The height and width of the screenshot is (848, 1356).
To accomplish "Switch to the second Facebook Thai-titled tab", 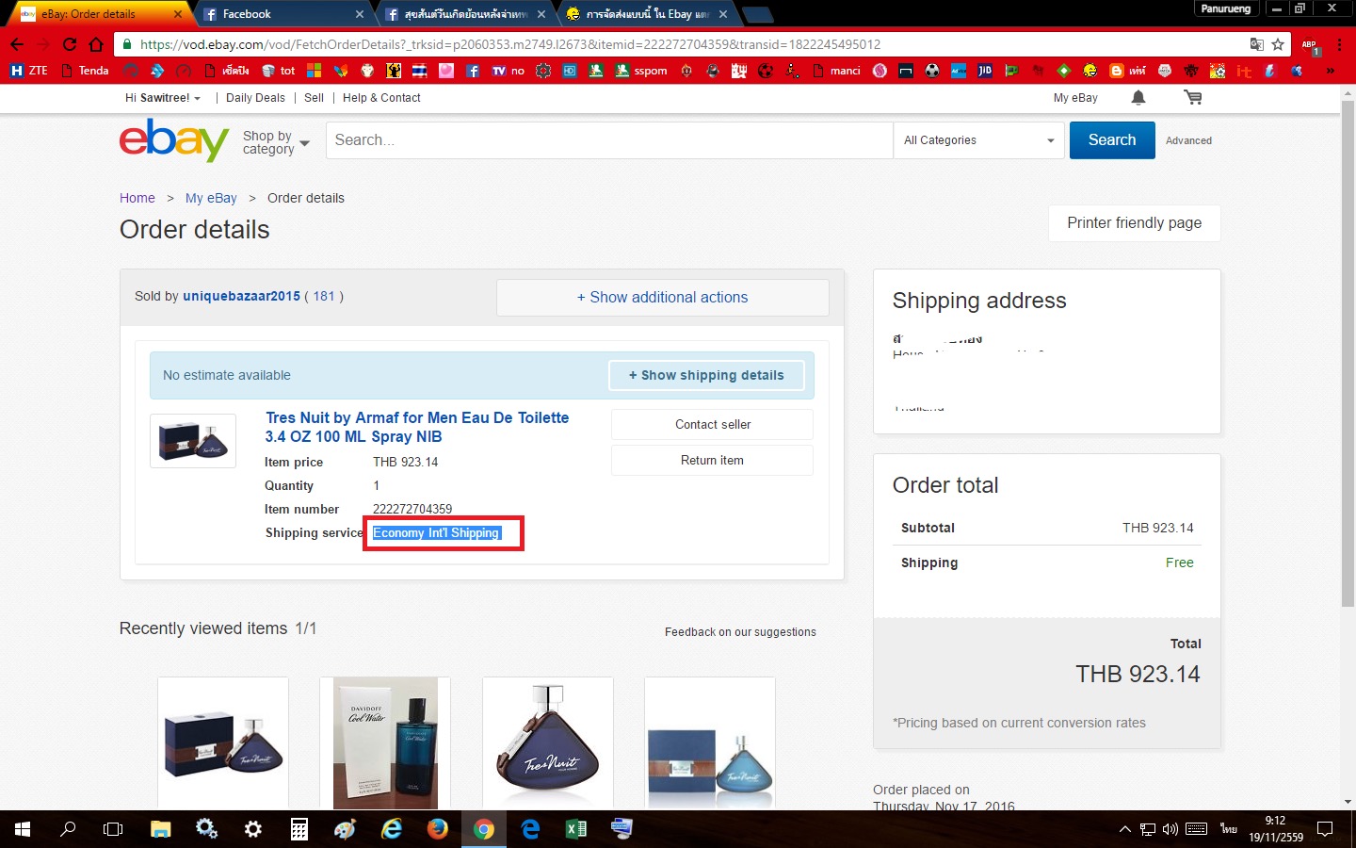I will click(467, 14).
